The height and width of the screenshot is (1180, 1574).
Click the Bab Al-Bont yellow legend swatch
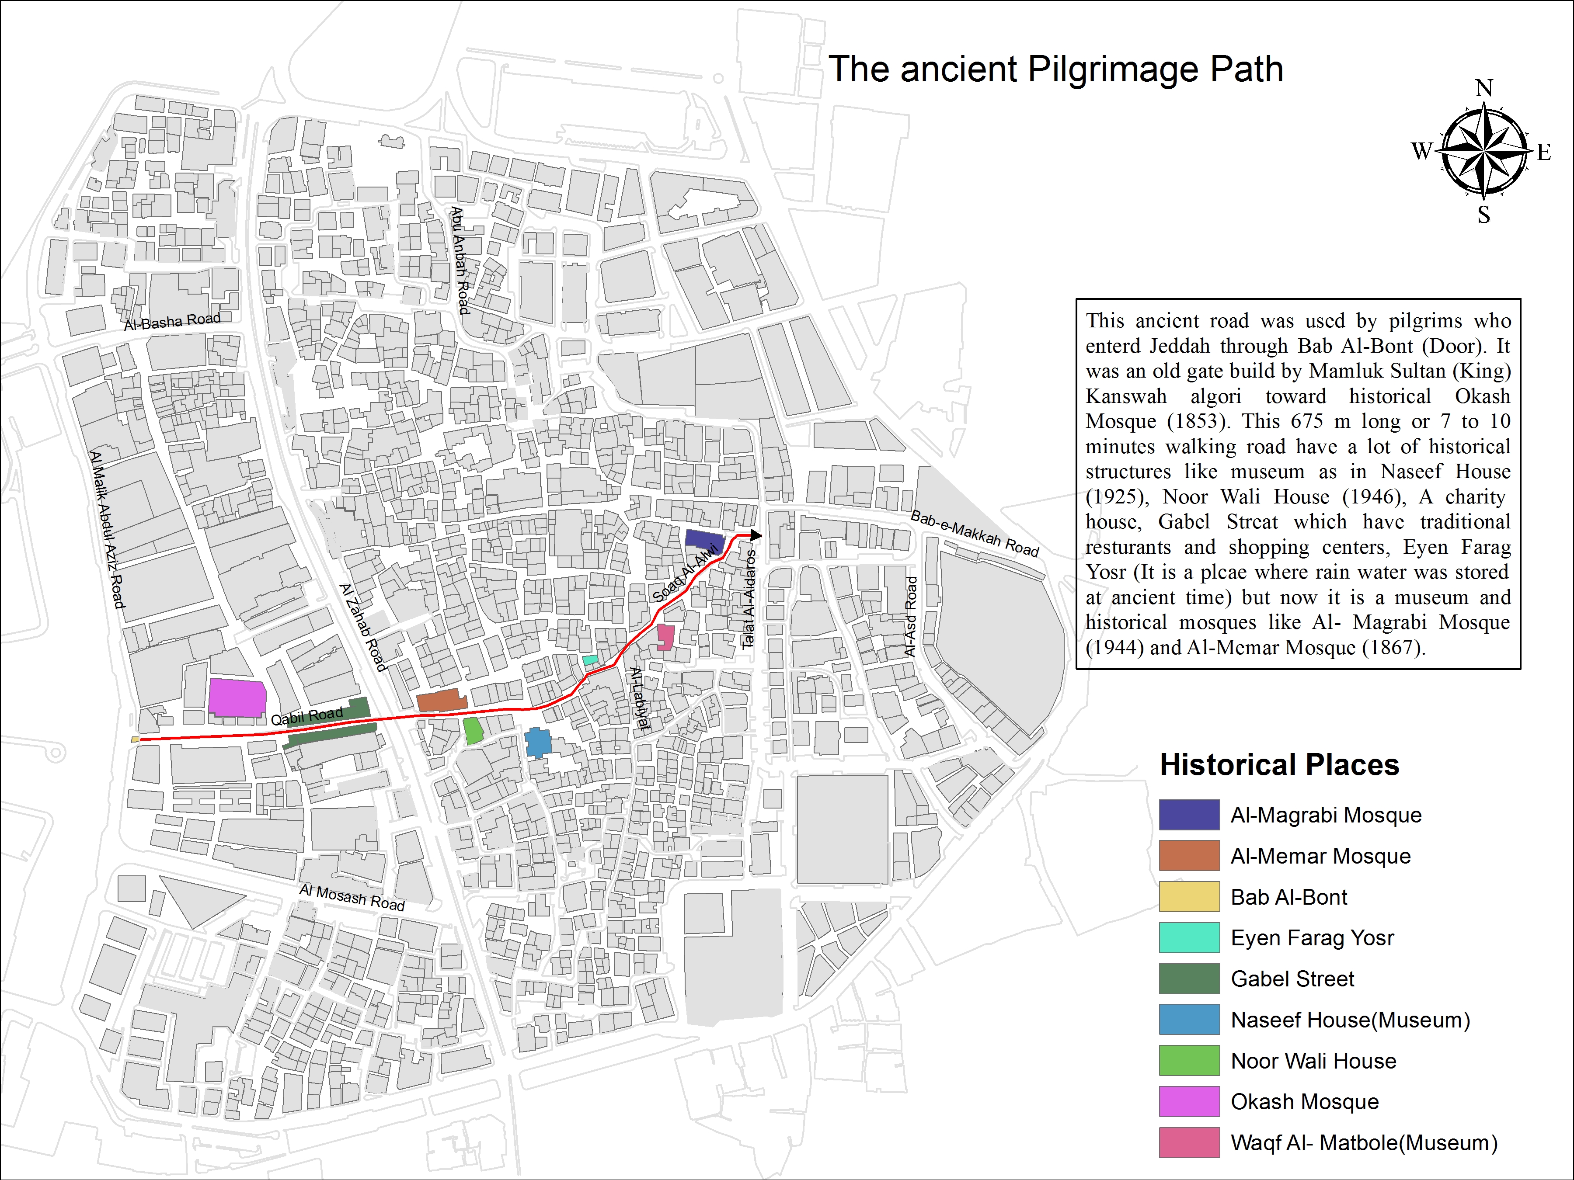1189,897
